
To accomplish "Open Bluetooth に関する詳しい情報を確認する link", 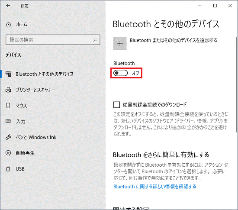I will tap(155, 187).
